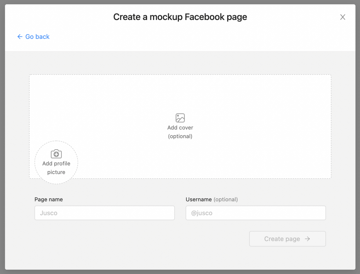Screen dimensions: 360x274
Task: Click the dialog title Create a mockup Facebook page
Action: point(180,17)
